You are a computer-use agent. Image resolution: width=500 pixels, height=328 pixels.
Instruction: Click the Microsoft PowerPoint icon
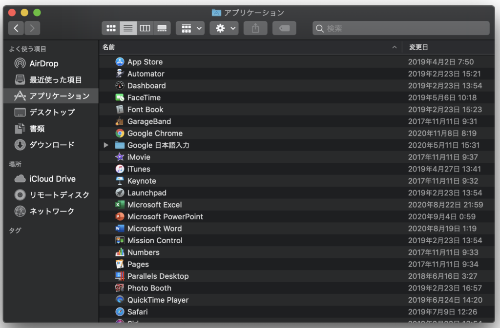click(x=120, y=217)
